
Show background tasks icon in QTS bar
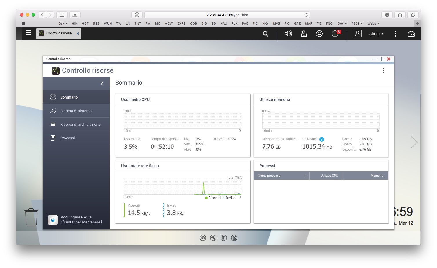click(304, 34)
